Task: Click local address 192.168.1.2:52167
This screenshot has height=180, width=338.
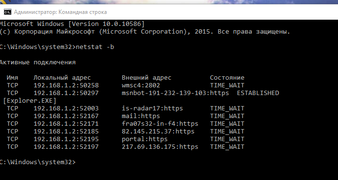Action: 66,116
